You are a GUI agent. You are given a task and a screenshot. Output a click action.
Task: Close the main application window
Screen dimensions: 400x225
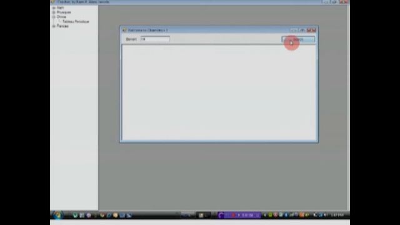(x=344, y=2)
